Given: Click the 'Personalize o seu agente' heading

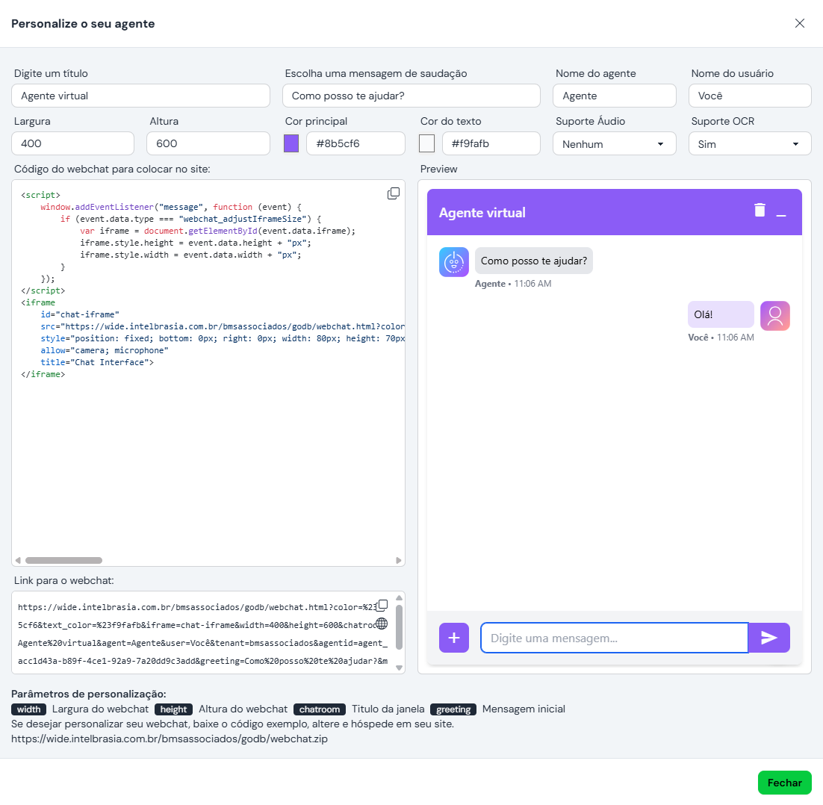Looking at the screenshot, I should click(x=83, y=24).
